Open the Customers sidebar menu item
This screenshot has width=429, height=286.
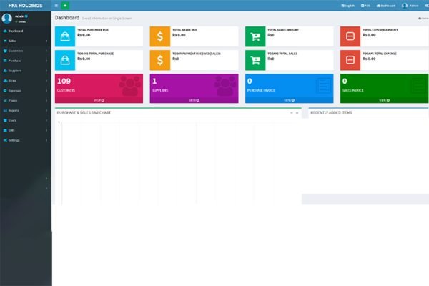click(25, 51)
